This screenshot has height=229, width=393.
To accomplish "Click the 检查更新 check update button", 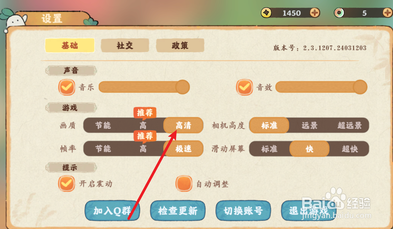I will (x=178, y=211).
